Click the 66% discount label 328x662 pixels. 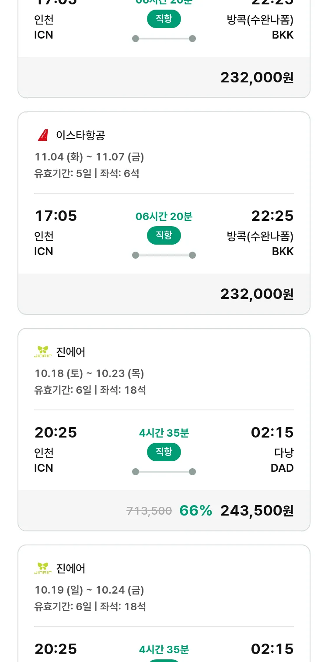195,511
